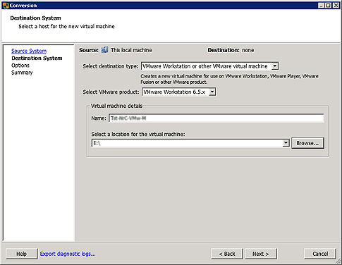Click the Browse... button
This screenshot has height=265, width=342.
click(307, 143)
